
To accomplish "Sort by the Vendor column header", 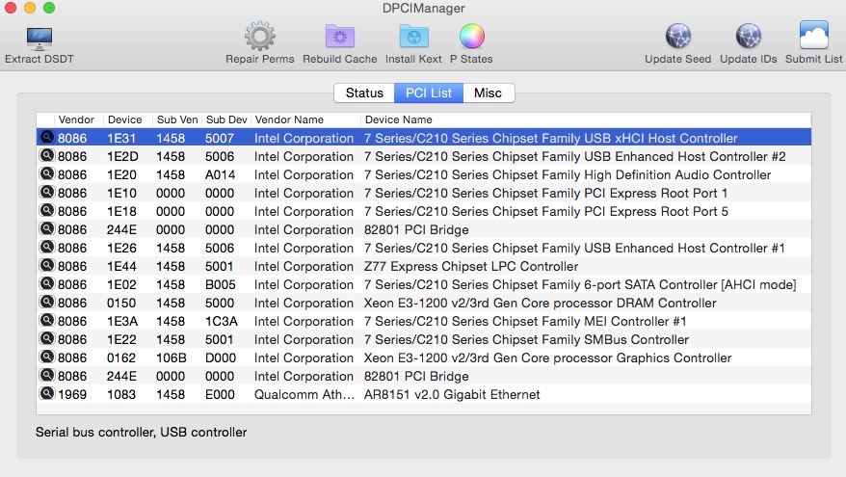I will [76, 119].
